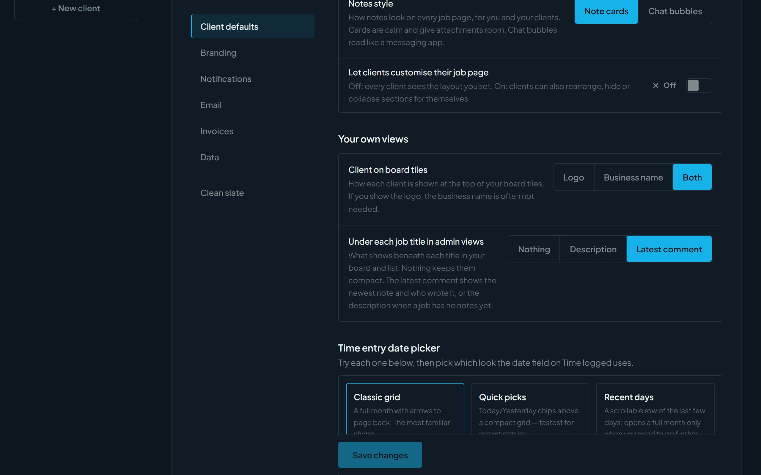Click the 'Your own views' heading

[x=373, y=139]
